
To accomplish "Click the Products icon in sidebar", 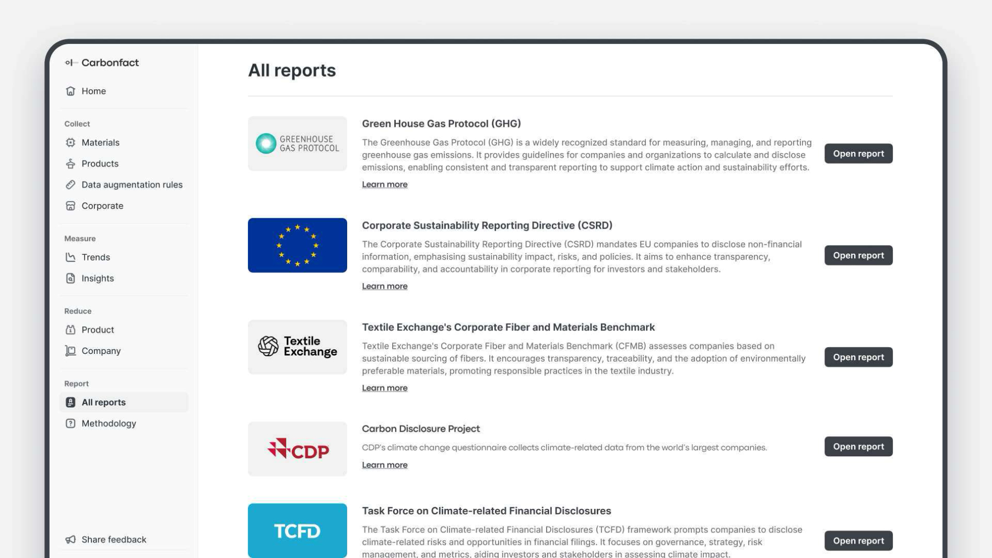I will click(x=70, y=163).
